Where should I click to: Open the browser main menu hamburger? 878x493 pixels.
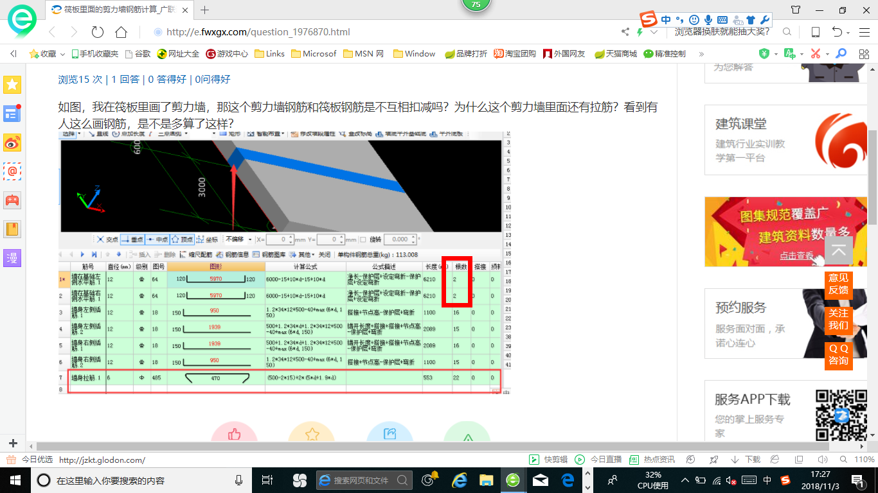click(864, 32)
